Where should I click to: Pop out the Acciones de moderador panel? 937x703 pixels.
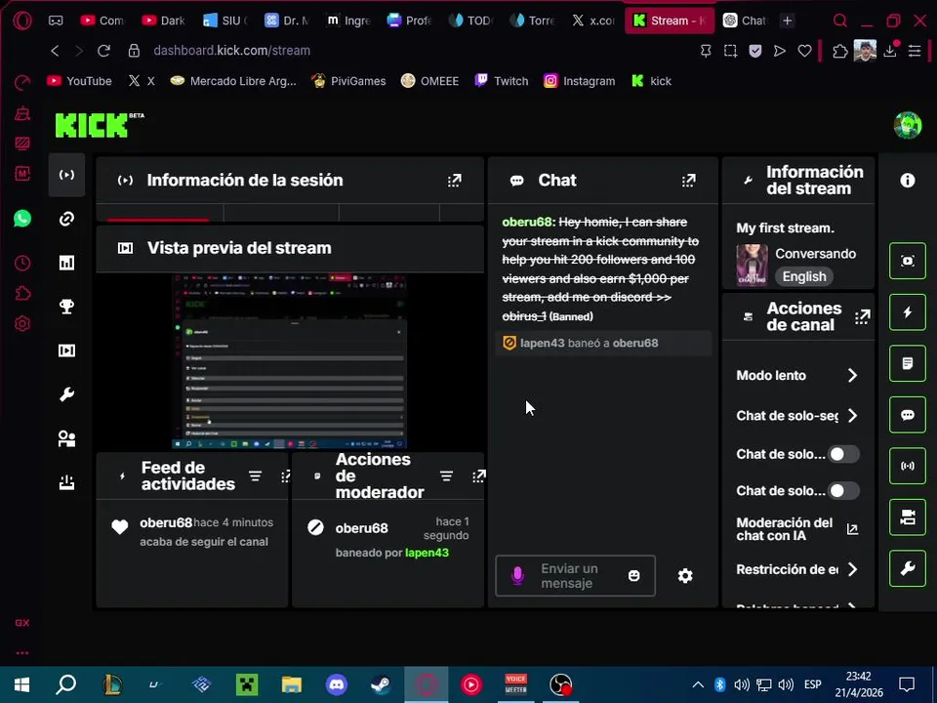(x=478, y=476)
